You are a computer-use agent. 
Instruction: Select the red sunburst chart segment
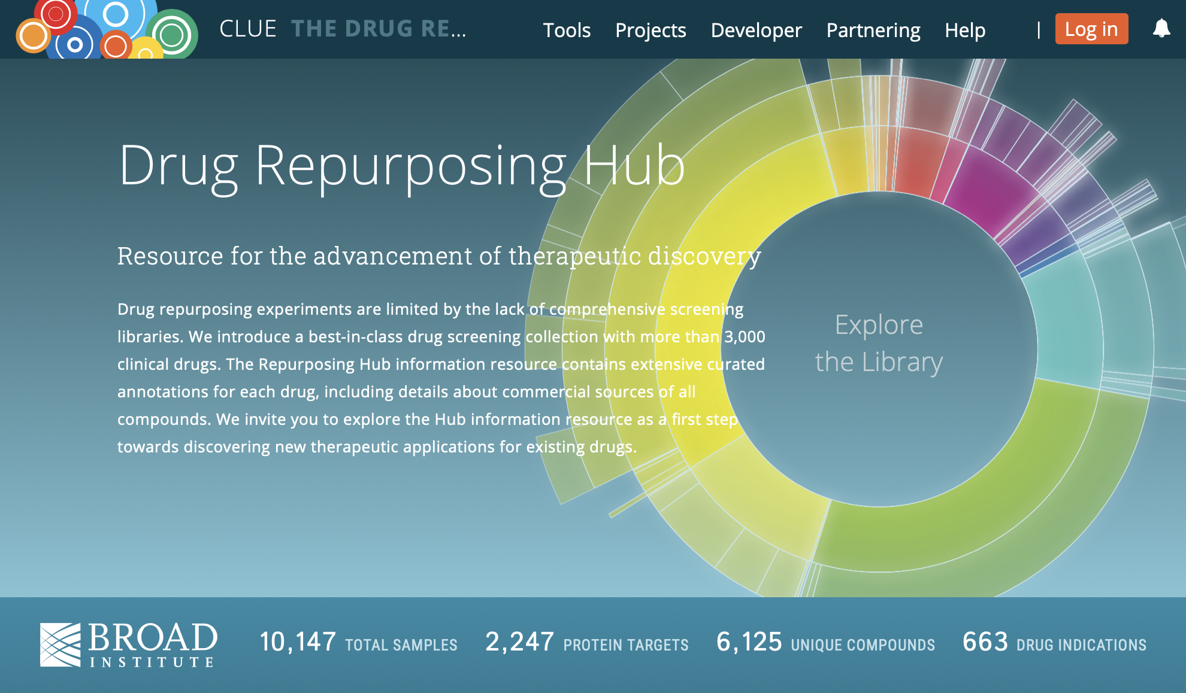point(919,162)
